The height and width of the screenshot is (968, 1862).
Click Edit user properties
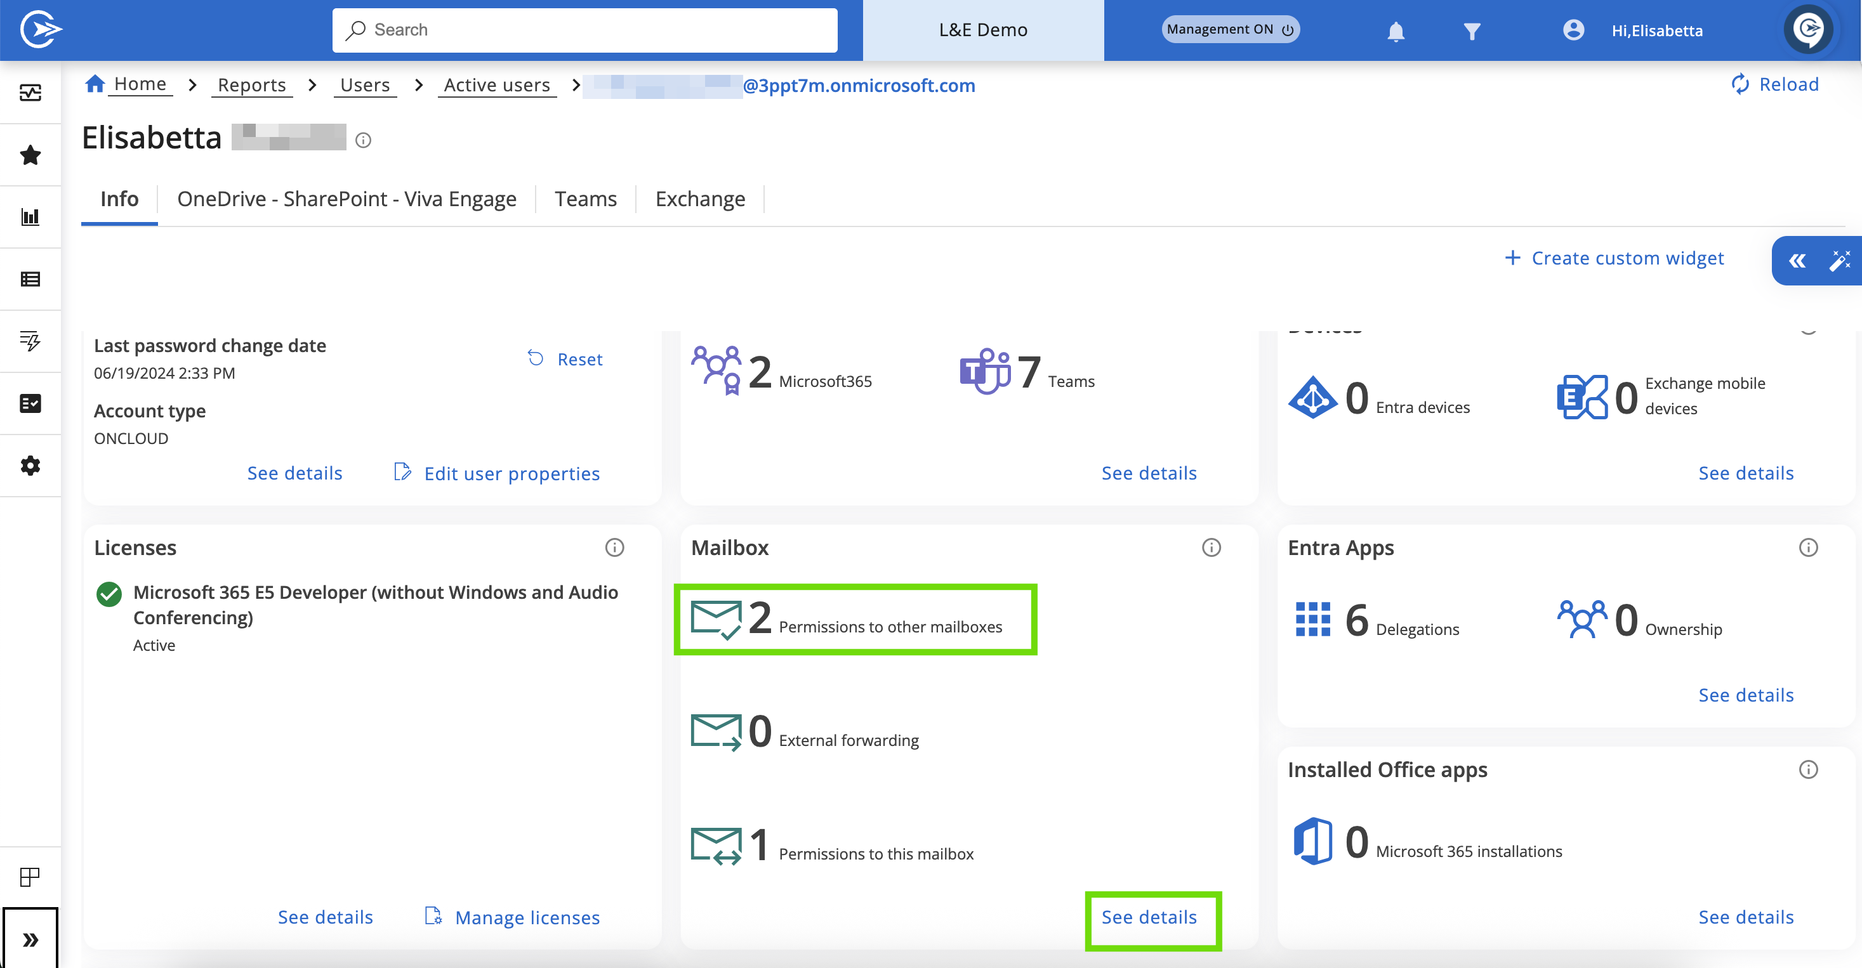496,473
